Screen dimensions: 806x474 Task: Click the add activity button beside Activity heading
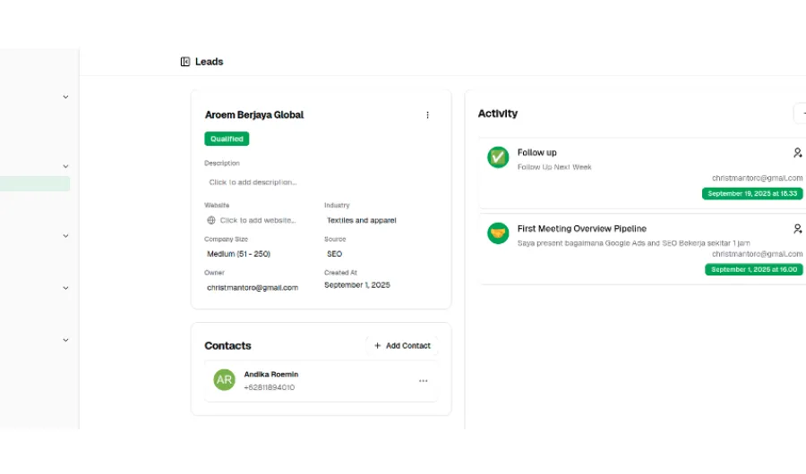point(801,113)
